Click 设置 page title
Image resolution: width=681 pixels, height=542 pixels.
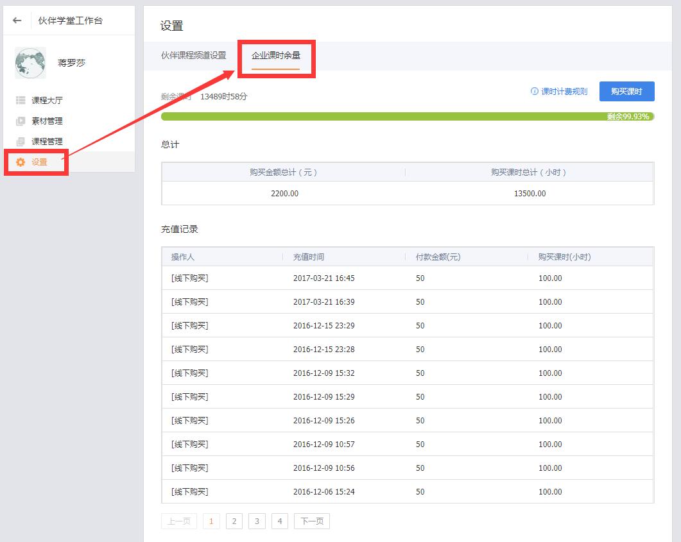pyautogui.click(x=171, y=26)
